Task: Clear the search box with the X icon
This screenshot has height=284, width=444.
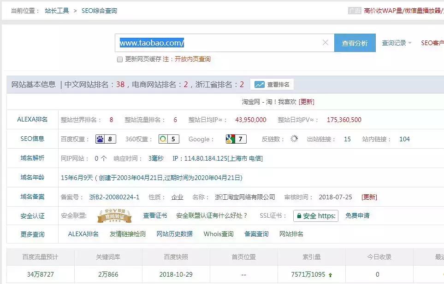Action: click(x=326, y=42)
